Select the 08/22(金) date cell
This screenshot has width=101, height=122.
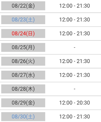(23, 6)
